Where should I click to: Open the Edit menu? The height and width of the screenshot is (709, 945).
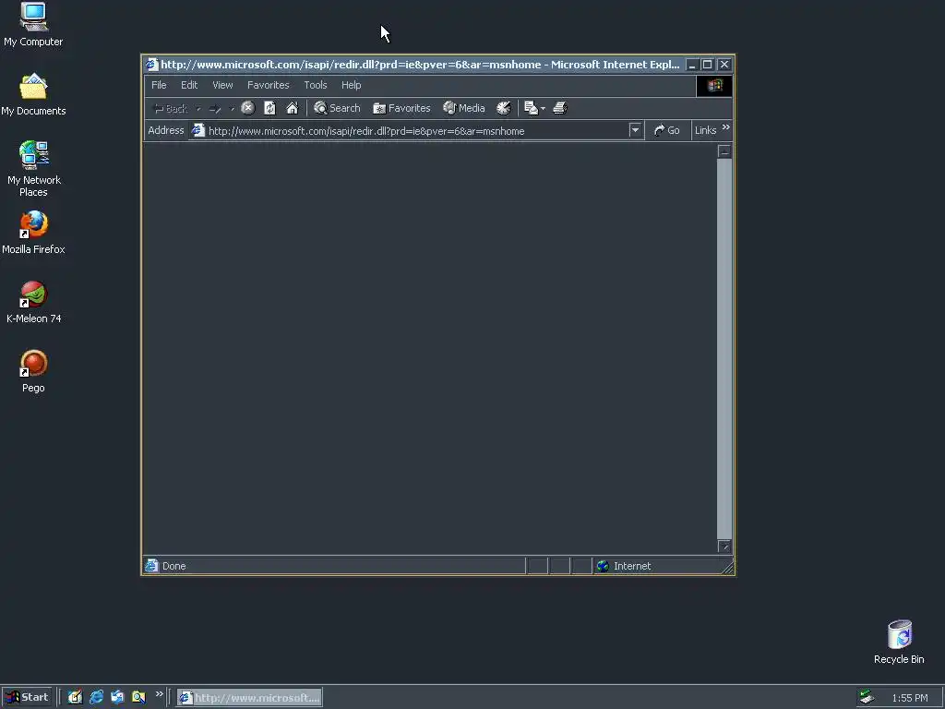coord(189,85)
